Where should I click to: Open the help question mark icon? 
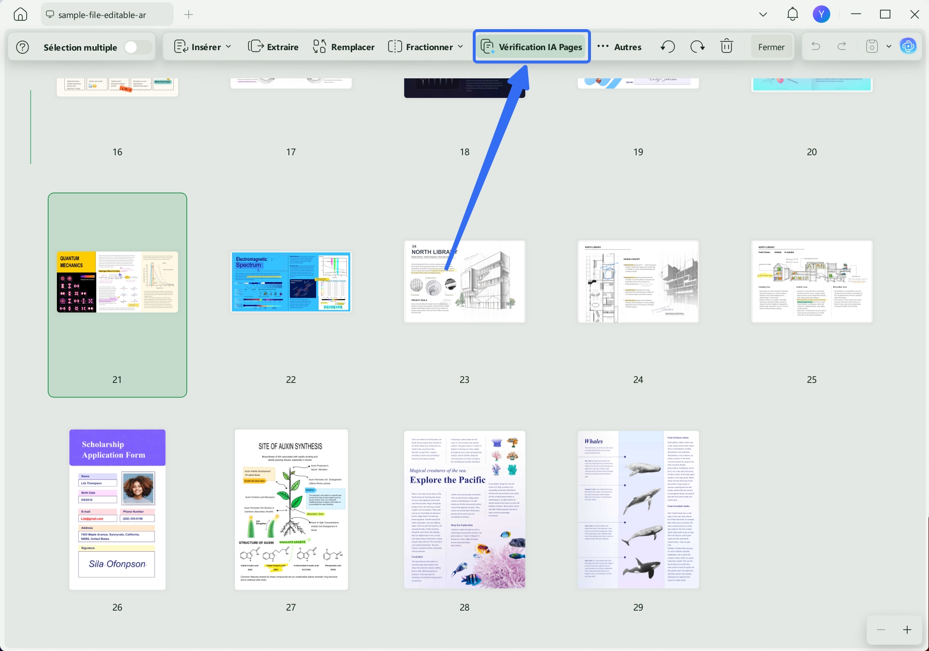[x=22, y=47]
